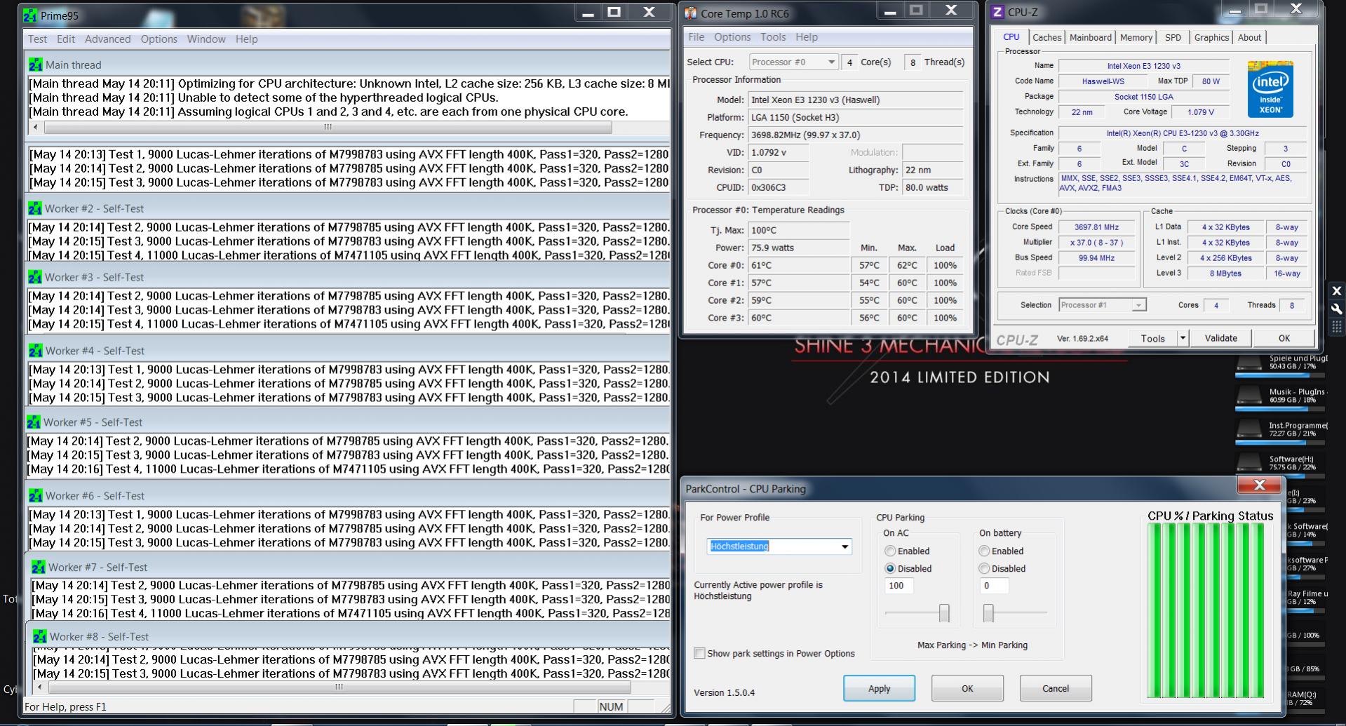Open the Selection processor dropdown in CPU-Z
Viewport: 1346px width, 726px height.
pyautogui.click(x=1102, y=305)
